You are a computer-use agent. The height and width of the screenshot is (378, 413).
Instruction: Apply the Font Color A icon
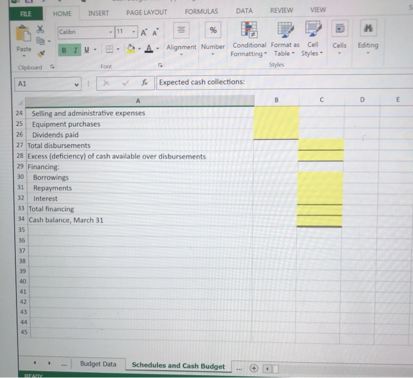click(149, 48)
